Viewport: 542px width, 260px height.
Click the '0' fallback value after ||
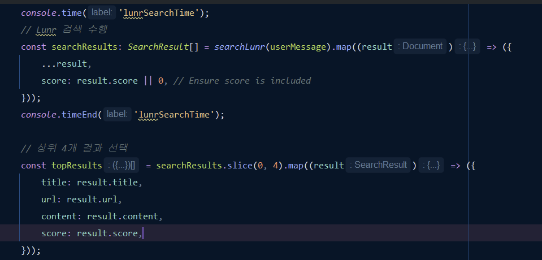point(161,81)
